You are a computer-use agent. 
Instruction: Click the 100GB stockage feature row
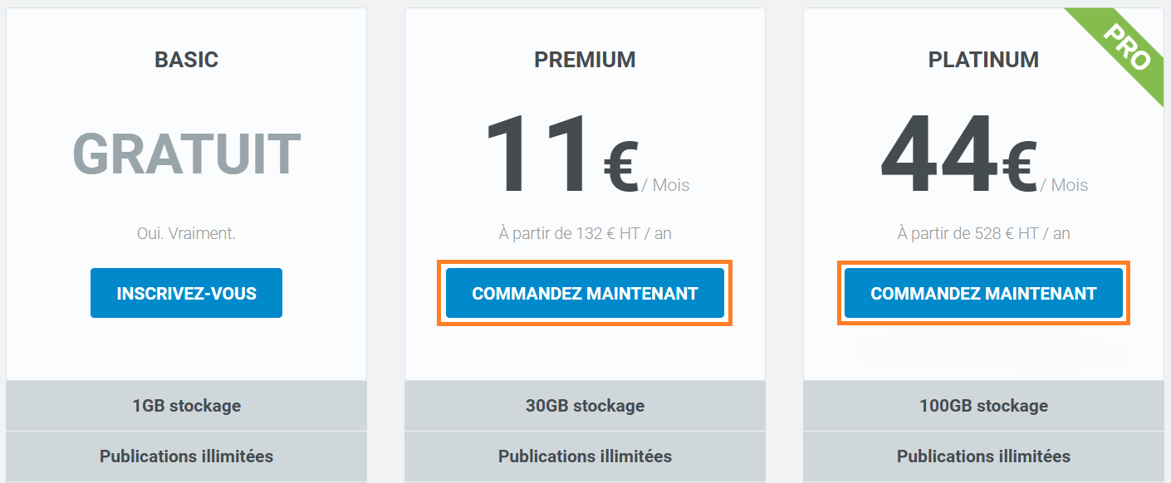(x=983, y=406)
